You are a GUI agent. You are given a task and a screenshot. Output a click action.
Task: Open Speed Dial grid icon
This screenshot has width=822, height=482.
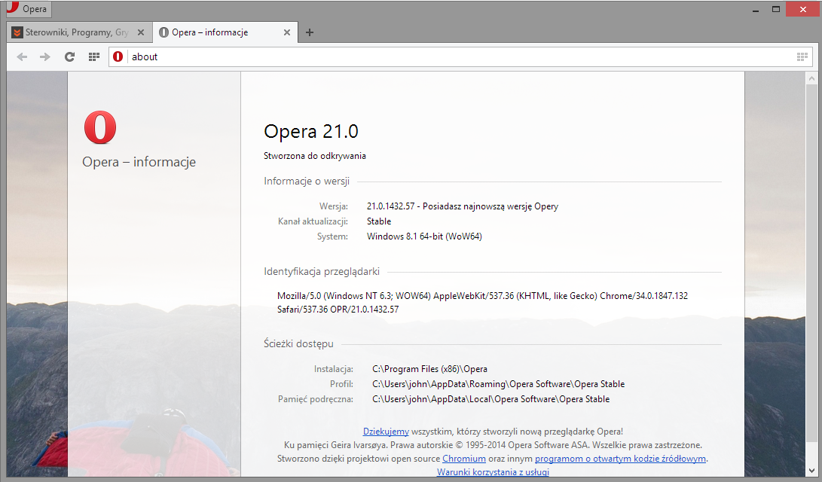[x=94, y=56]
